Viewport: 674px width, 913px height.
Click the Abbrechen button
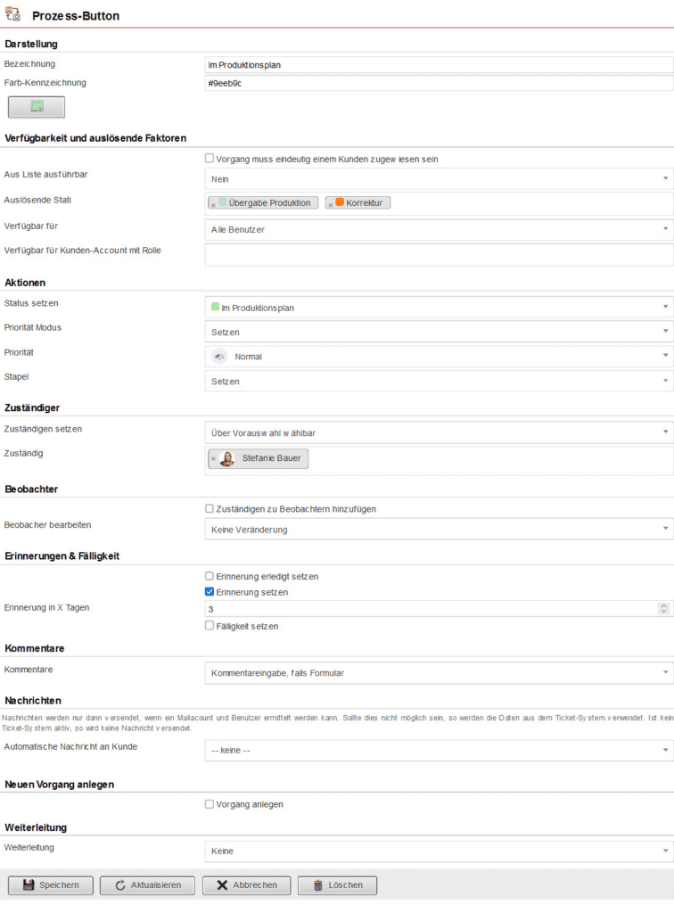click(x=246, y=885)
